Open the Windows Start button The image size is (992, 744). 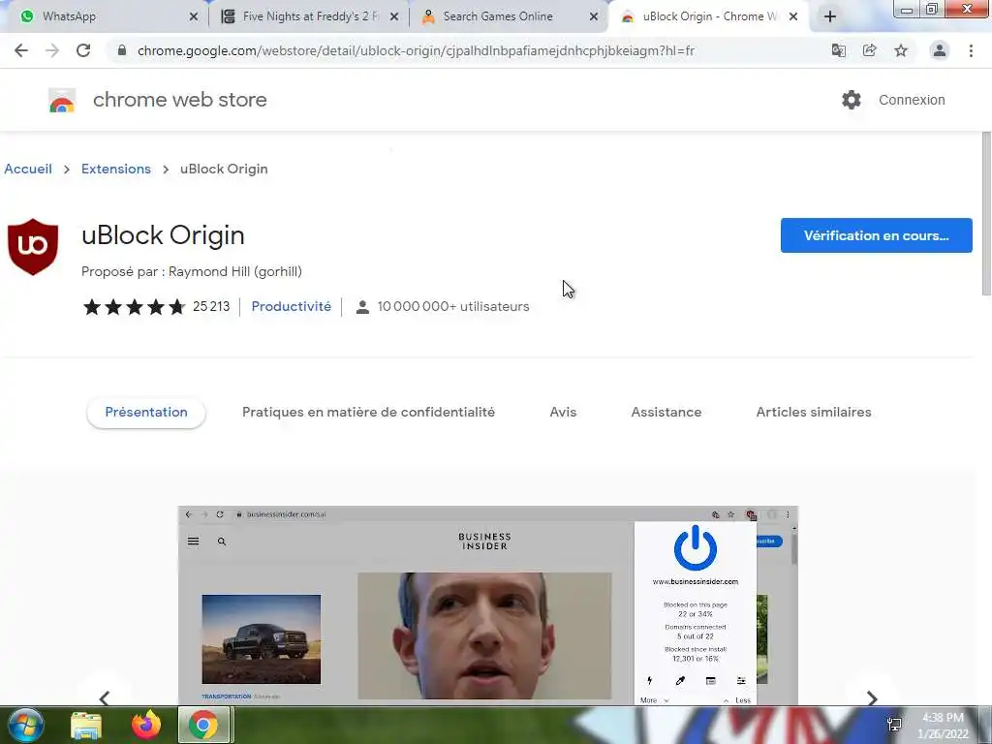25,725
